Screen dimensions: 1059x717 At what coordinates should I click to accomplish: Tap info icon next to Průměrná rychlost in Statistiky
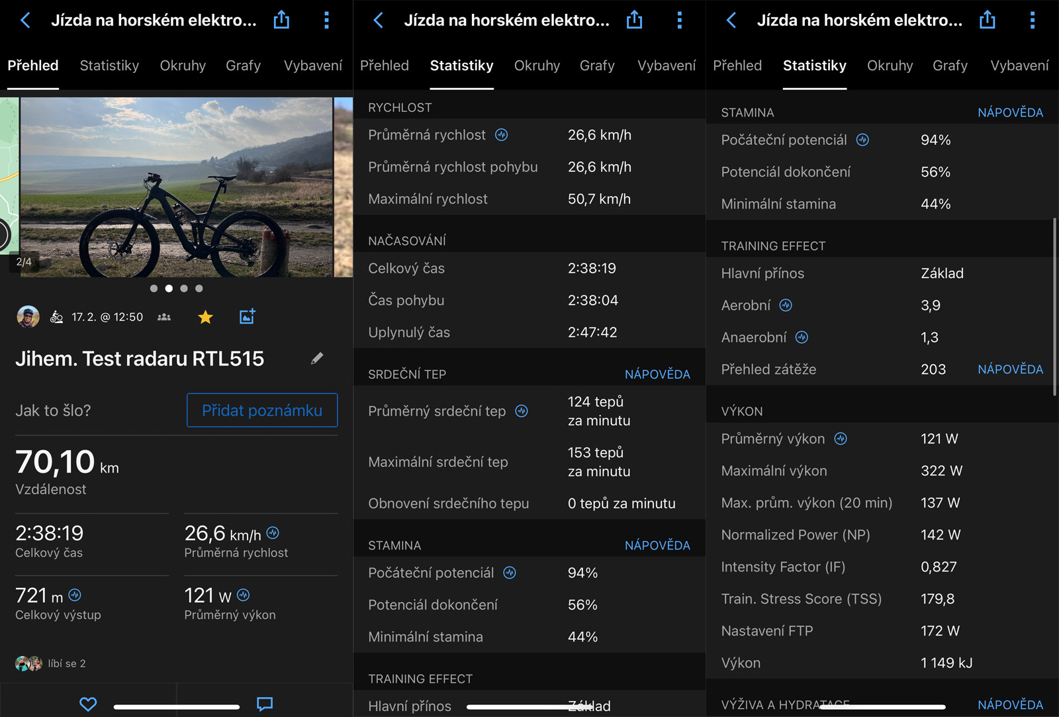click(x=502, y=135)
